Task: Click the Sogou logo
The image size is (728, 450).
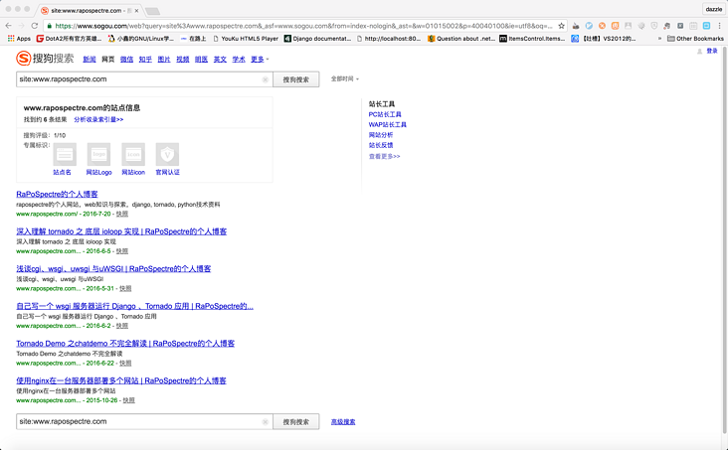Action: pyautogui.click(x=46, y=59)
